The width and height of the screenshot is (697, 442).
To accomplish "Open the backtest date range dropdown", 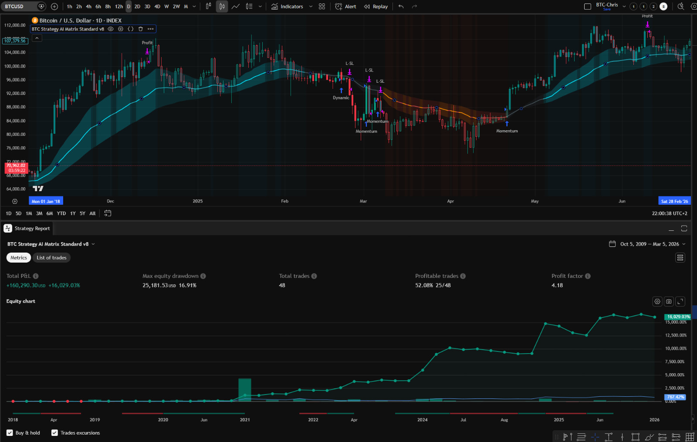I will click(x=647, y=244).
